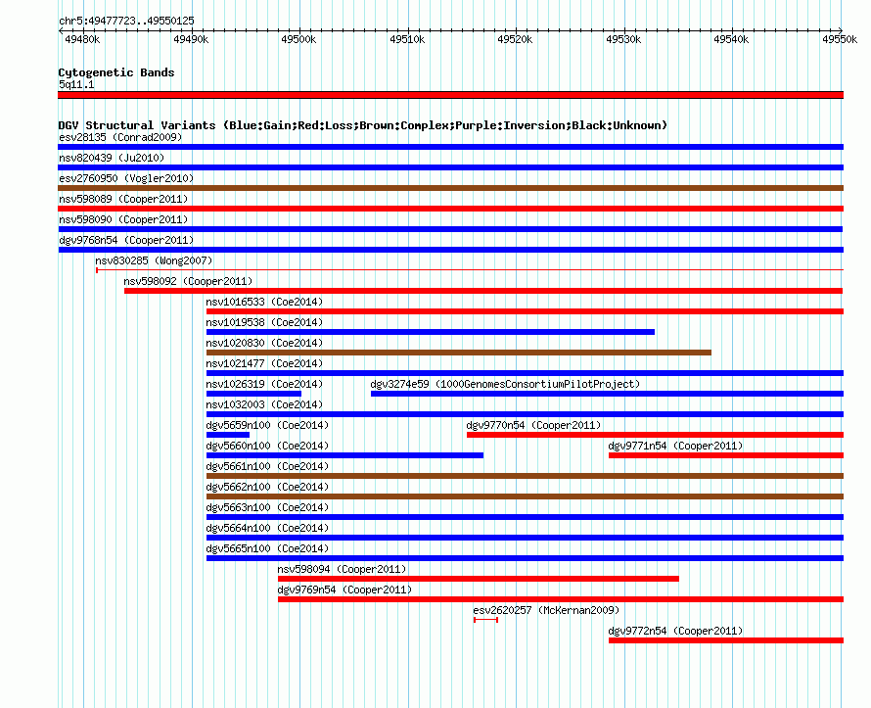Open the dgv9769n54 (Cooper2011) label
Screen dimensions: 871x708
[344, 590]
